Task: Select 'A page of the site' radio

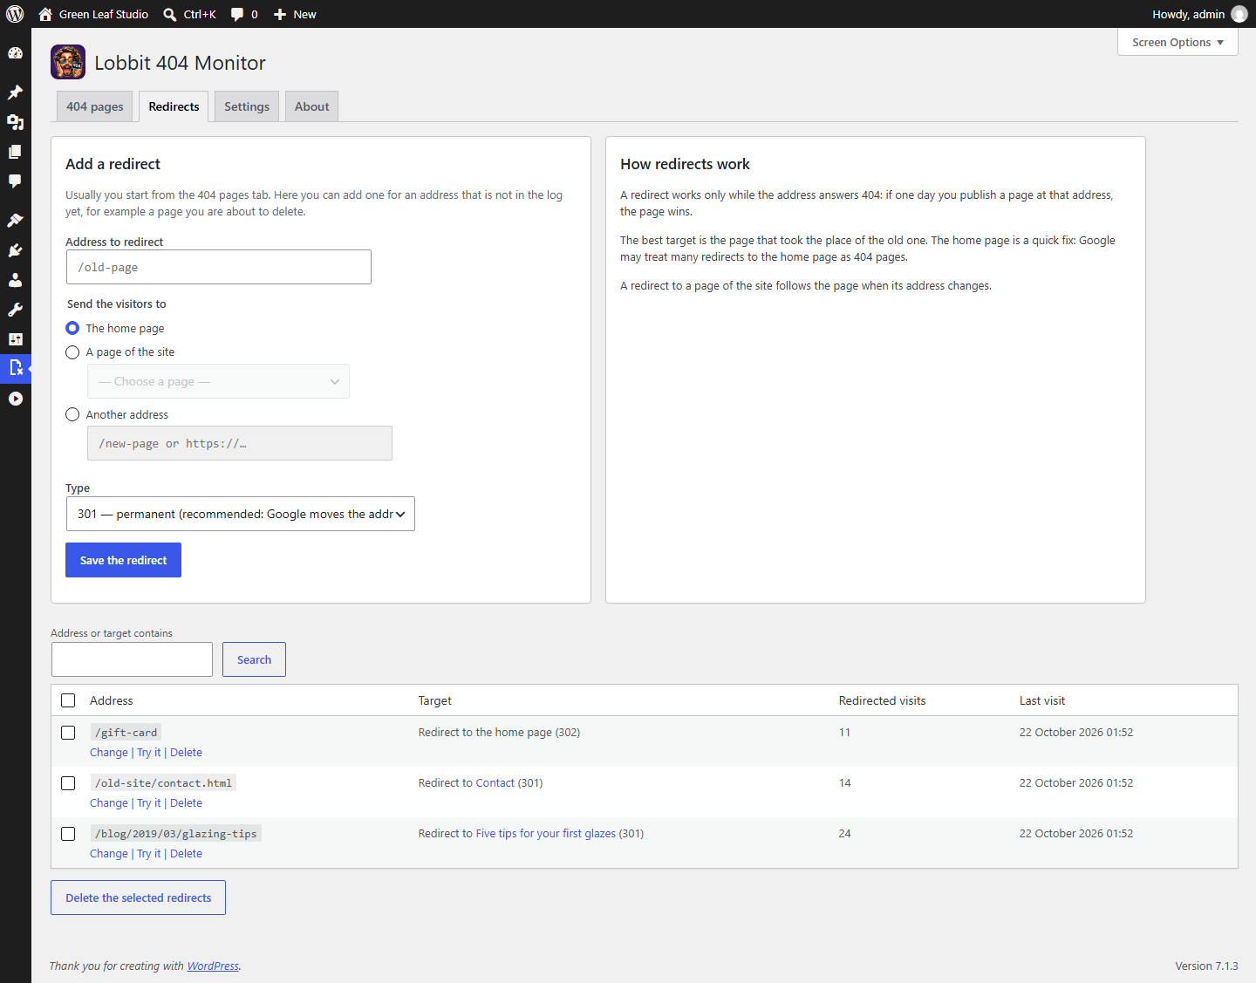Action: tap(72, 352)
